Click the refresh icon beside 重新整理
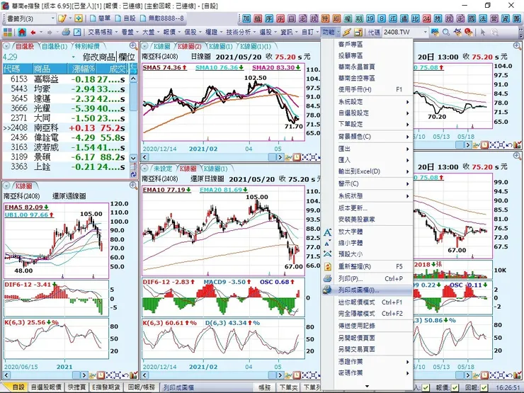 tap(327, 266)
